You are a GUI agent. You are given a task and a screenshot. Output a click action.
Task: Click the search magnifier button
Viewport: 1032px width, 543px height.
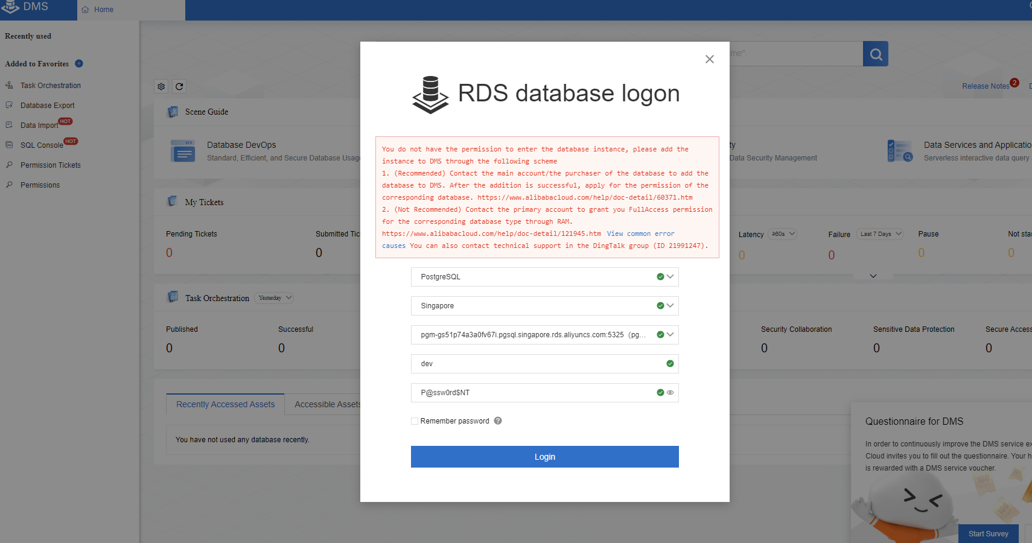876,54
